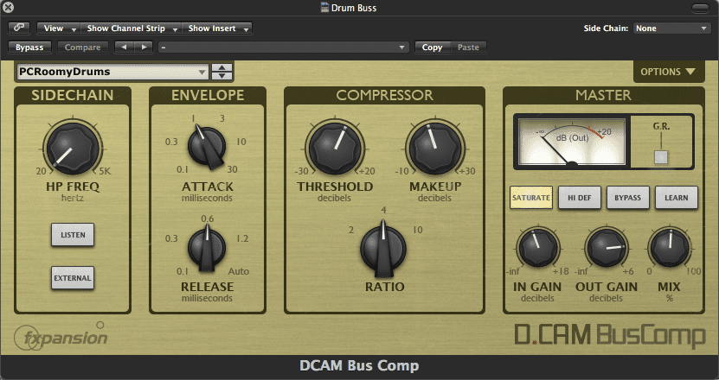Click the link chain icon button

click(x=19, y=28)
